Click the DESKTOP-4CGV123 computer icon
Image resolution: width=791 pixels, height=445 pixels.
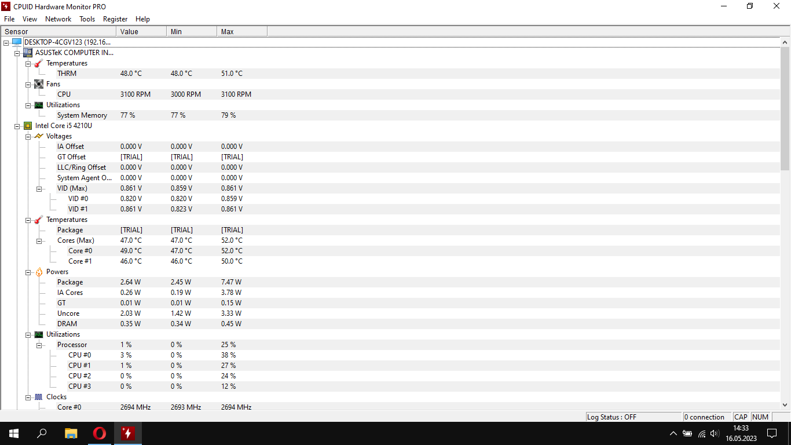[x=17, y=42]
